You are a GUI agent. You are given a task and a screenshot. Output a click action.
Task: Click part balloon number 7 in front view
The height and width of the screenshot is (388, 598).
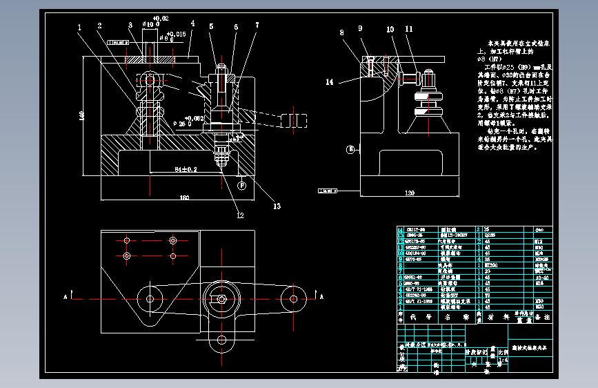pyautogui.click(x=257, y=25)
